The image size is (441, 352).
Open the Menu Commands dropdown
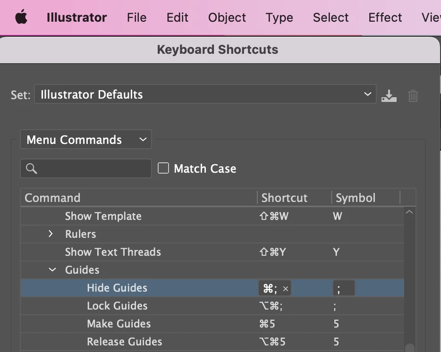(x=86, y=140)
